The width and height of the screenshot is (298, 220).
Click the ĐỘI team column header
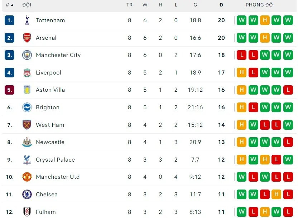click(27, 5)
